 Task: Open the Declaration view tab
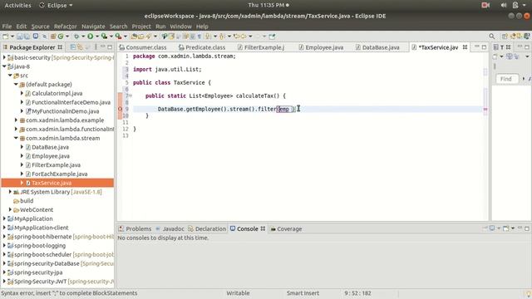coord(207,229)
